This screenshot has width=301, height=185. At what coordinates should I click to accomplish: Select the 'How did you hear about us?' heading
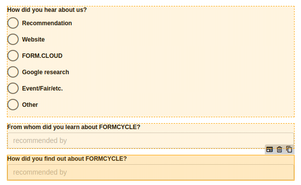[47, 10]
